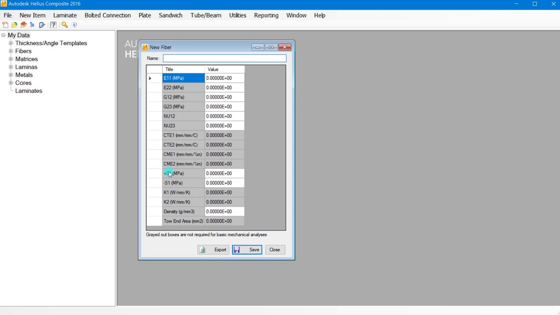Viewport: 560px width, 315px height.
Task: Expand Thickness/Angle Templates tree node
Action: (11, 43)
